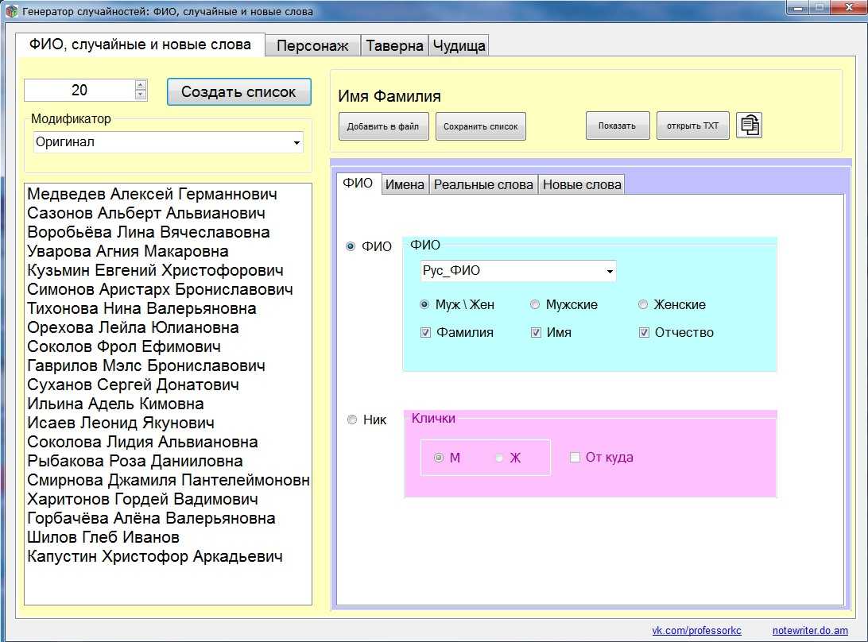The image size is (868, 642).
Task: Choose the Женские radio option
Action: point(643,304)
